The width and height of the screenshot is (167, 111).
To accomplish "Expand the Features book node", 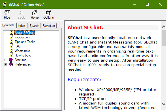I will (x=6, y=60).
